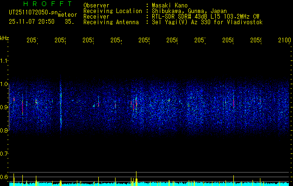
Task: Click the 0.7 frequency axis label
Action: (x=4, y=154)
